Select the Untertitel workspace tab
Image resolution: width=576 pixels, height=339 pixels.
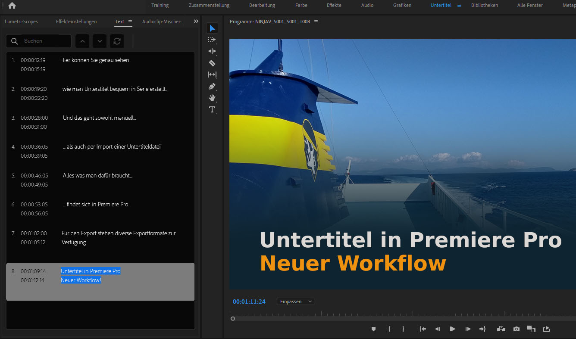click(x=441, y=5)
